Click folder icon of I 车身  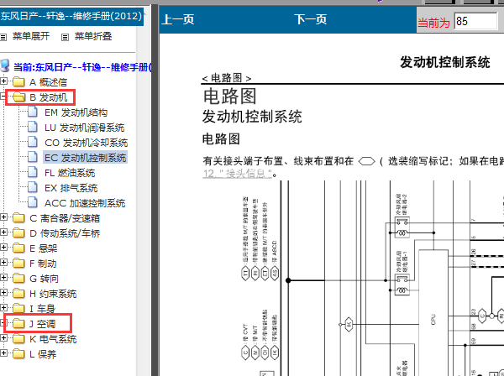click(x=18, y=309)
